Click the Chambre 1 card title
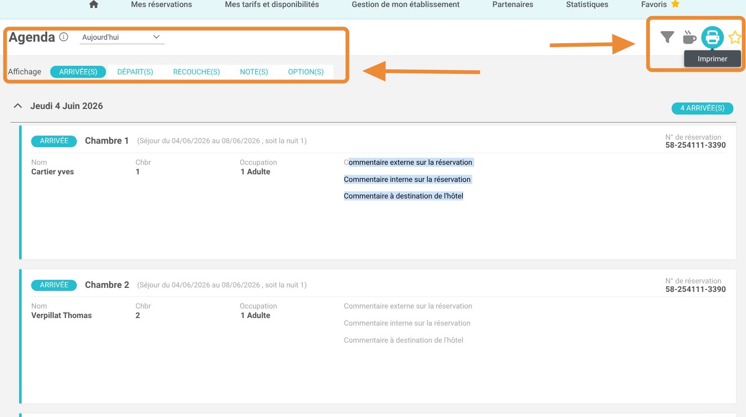746x417 pixels. (107, 141)
